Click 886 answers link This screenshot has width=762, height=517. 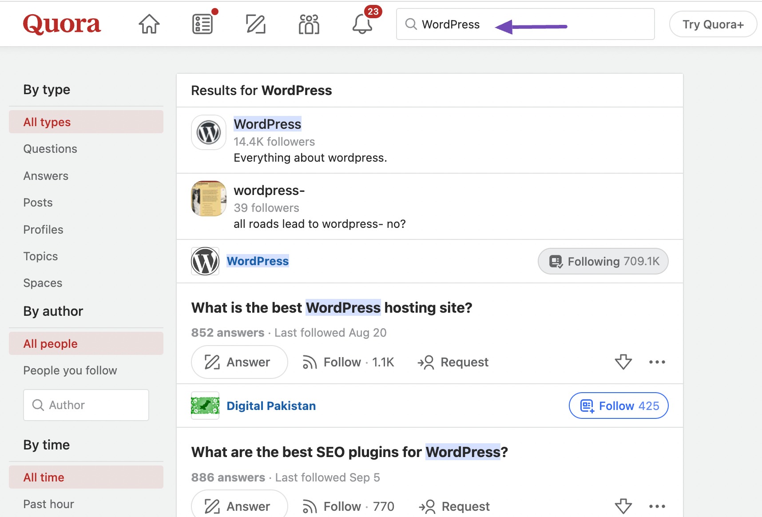(x=228, y=477)
